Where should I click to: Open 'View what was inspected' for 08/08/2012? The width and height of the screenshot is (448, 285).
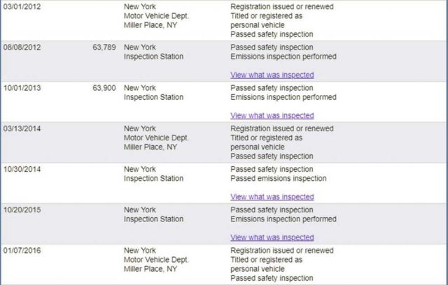[272, 75]
